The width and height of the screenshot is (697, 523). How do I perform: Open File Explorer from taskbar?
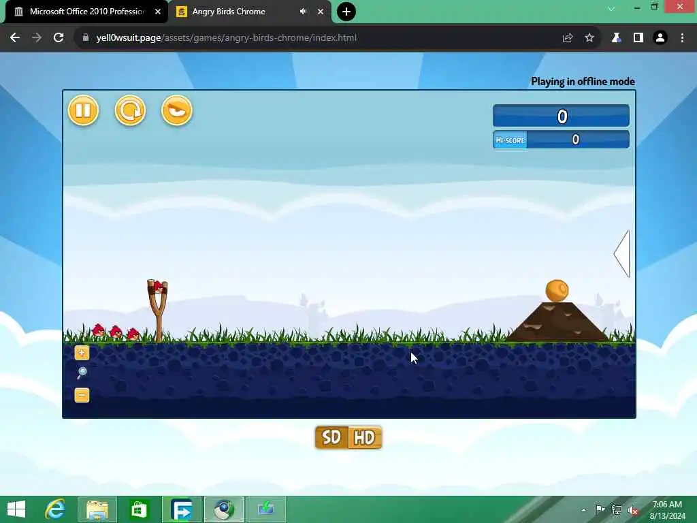pyautogui.click(x=97, y=509)
